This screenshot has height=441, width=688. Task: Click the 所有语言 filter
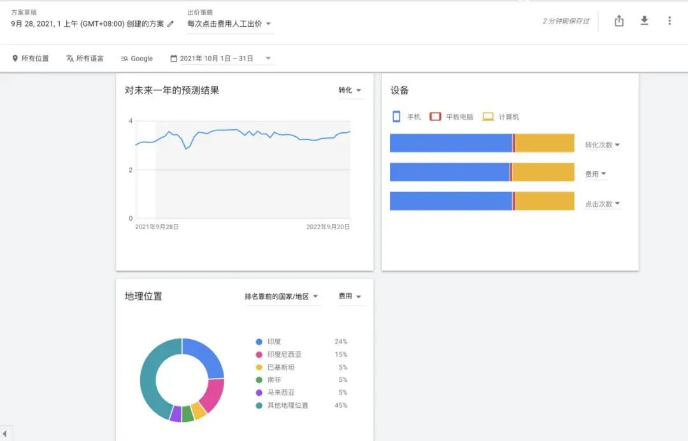(x=91, y=58)
